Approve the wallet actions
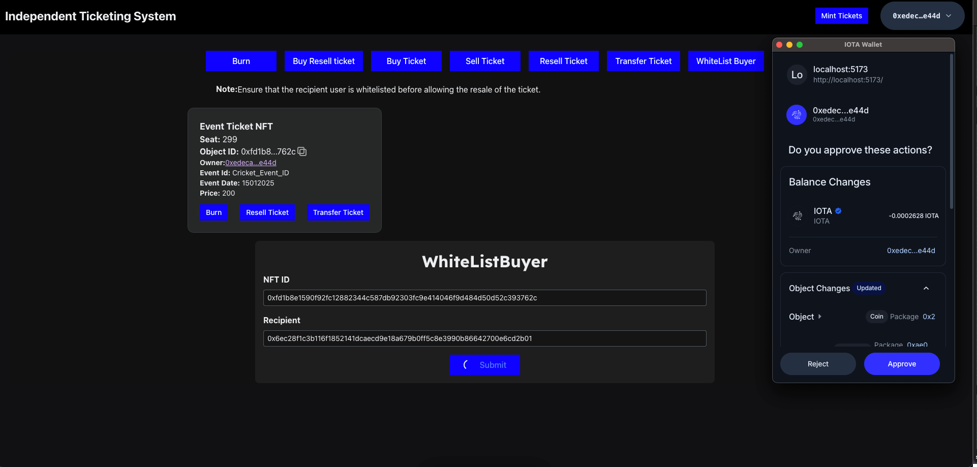The height and width of the screenshot is (467, 977). (902, 364)
